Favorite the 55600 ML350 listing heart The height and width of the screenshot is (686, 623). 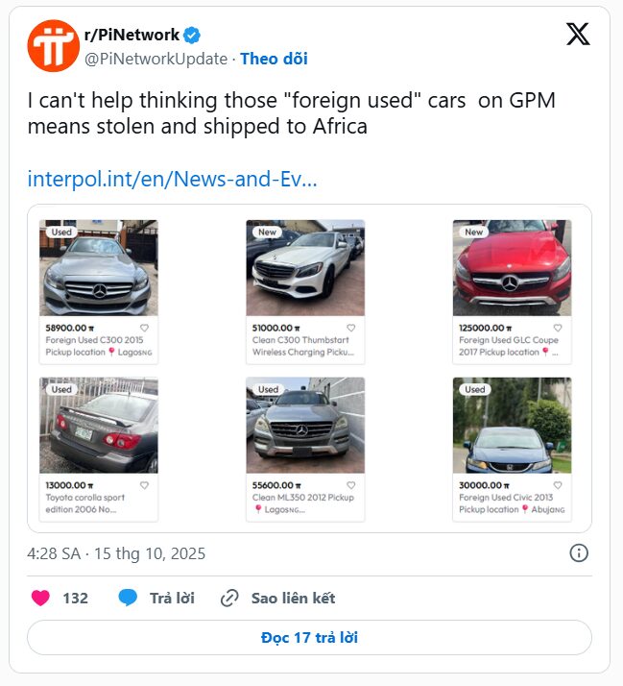coord(351,485)
